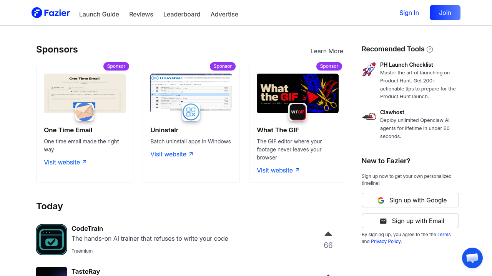The height and width of the screenshot is (276, 492).
Task: Open the Reviews page
Action: [x=141, y=14]
